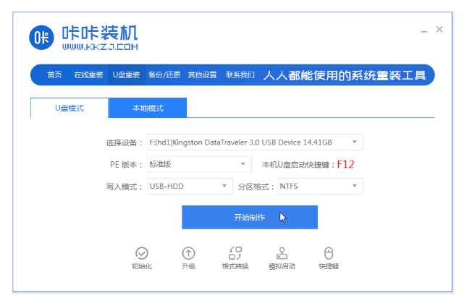Click the red F12 hotkey text
Image resolution: width=464 pixels, height=298 pixels.
tap(345, 164)
